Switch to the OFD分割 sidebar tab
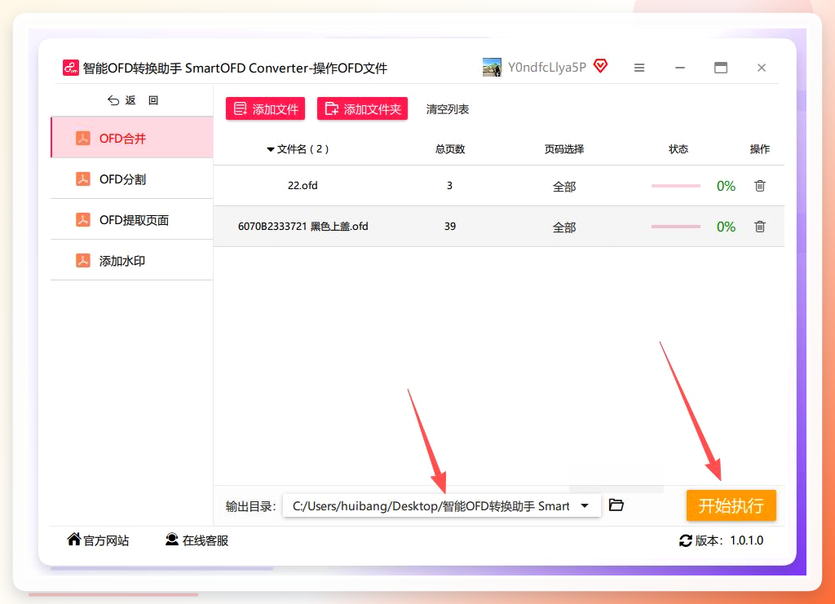This screenshot has height=604, width=835. coord(131,179)
